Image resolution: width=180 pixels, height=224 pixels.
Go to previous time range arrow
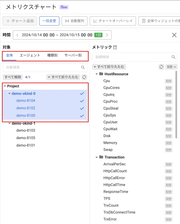(17, 35)
